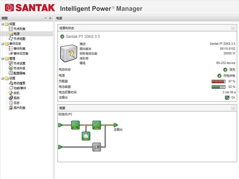Screen dimensions: 239x179
Task: Open the 节点地图 view
Action: (x=19, y=39)
